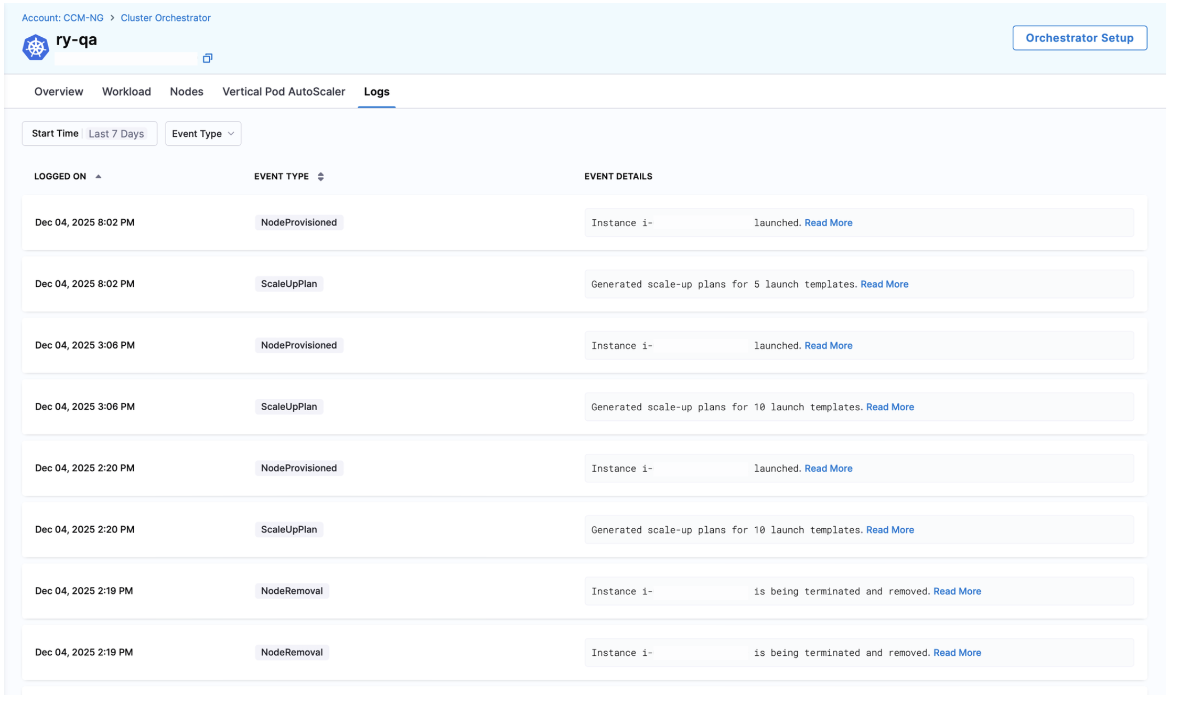1181x724 pixels.
Task: Click the Kubernetes cluster logo icon
Action: coord(35,48)
